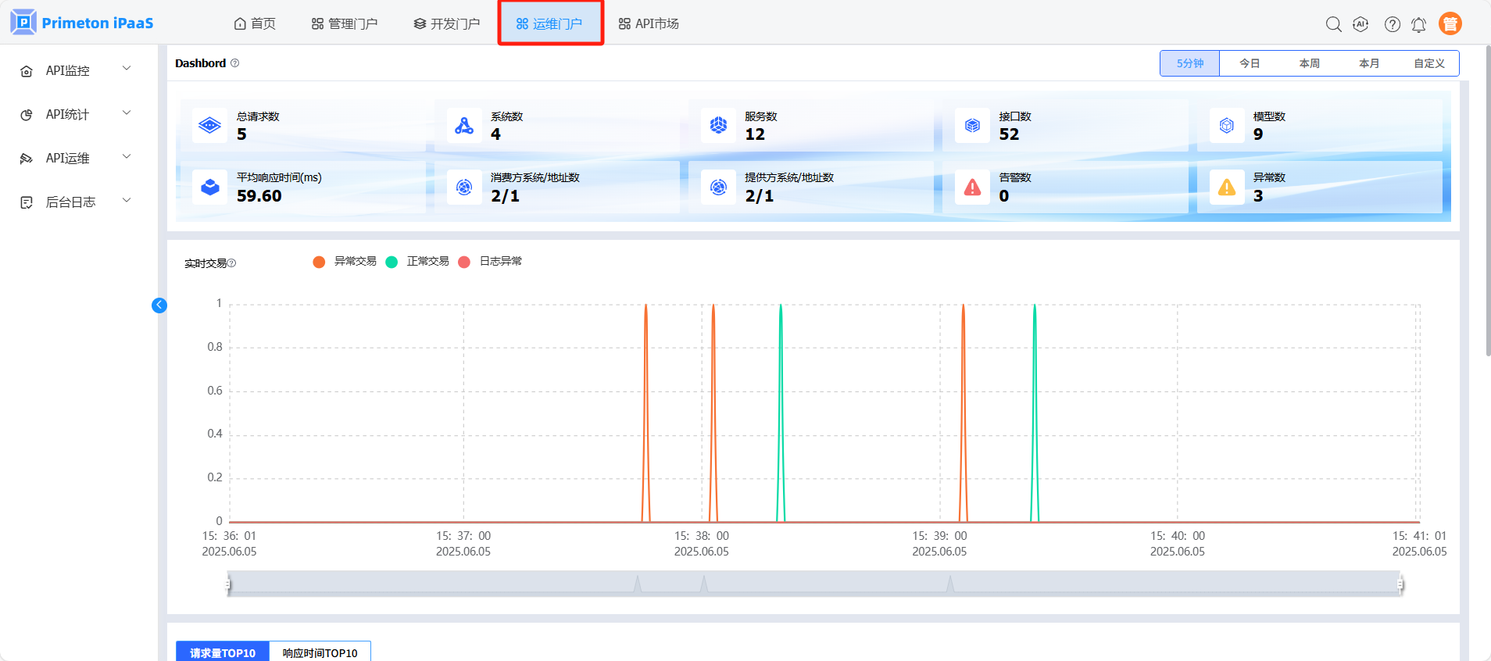Select the 今日 time range
Viewport: 1491px width, 661px height.
pyautogui.click(x=1250, y=63)
